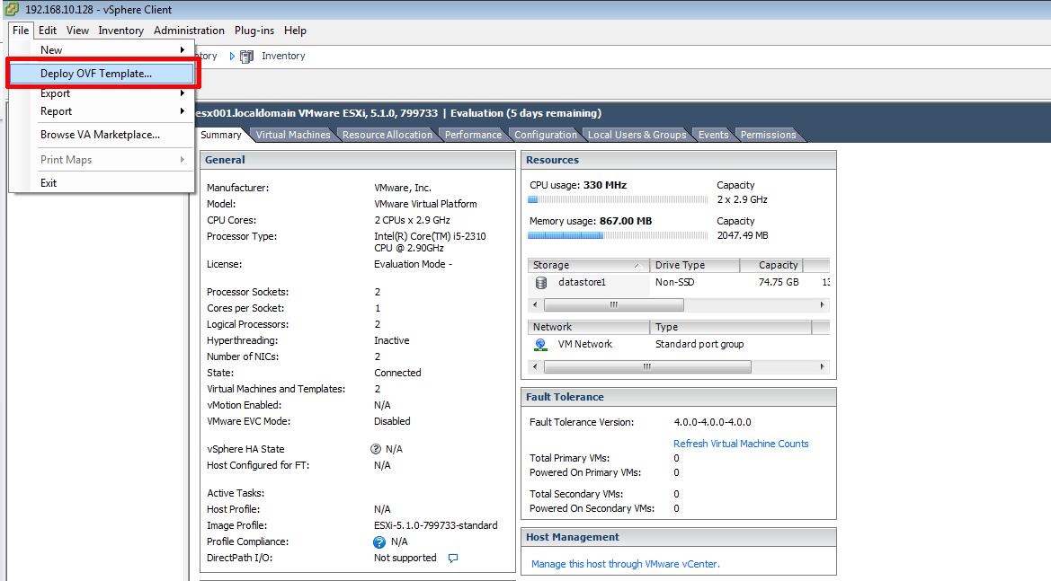Click the Profile Compliance help icon

379,542
